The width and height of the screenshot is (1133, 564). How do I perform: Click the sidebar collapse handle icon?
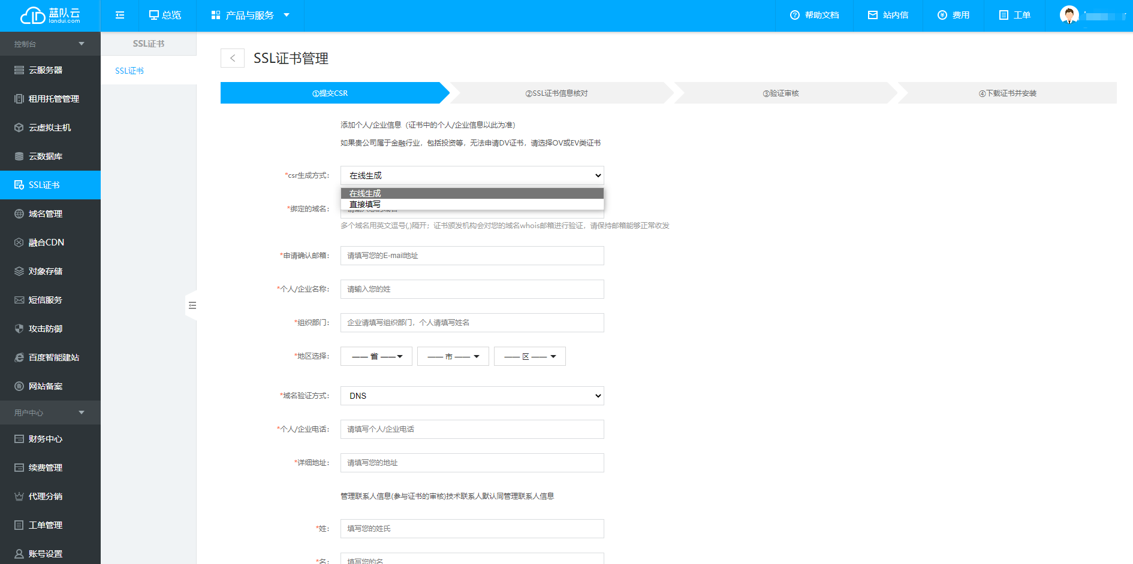click(x=192, y=305)
